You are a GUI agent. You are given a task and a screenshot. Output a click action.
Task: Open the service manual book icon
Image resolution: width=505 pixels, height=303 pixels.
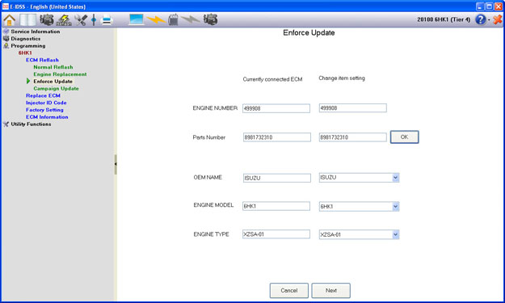(x=28, y=20)
